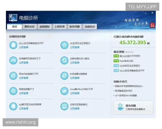Open the 桌面图标 tab
The image size is (162, 129).
tap(45, 27)
